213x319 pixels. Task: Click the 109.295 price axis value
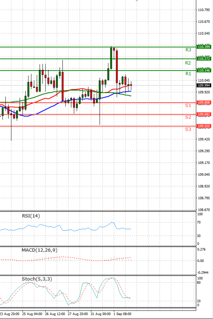tap(204, 151)
